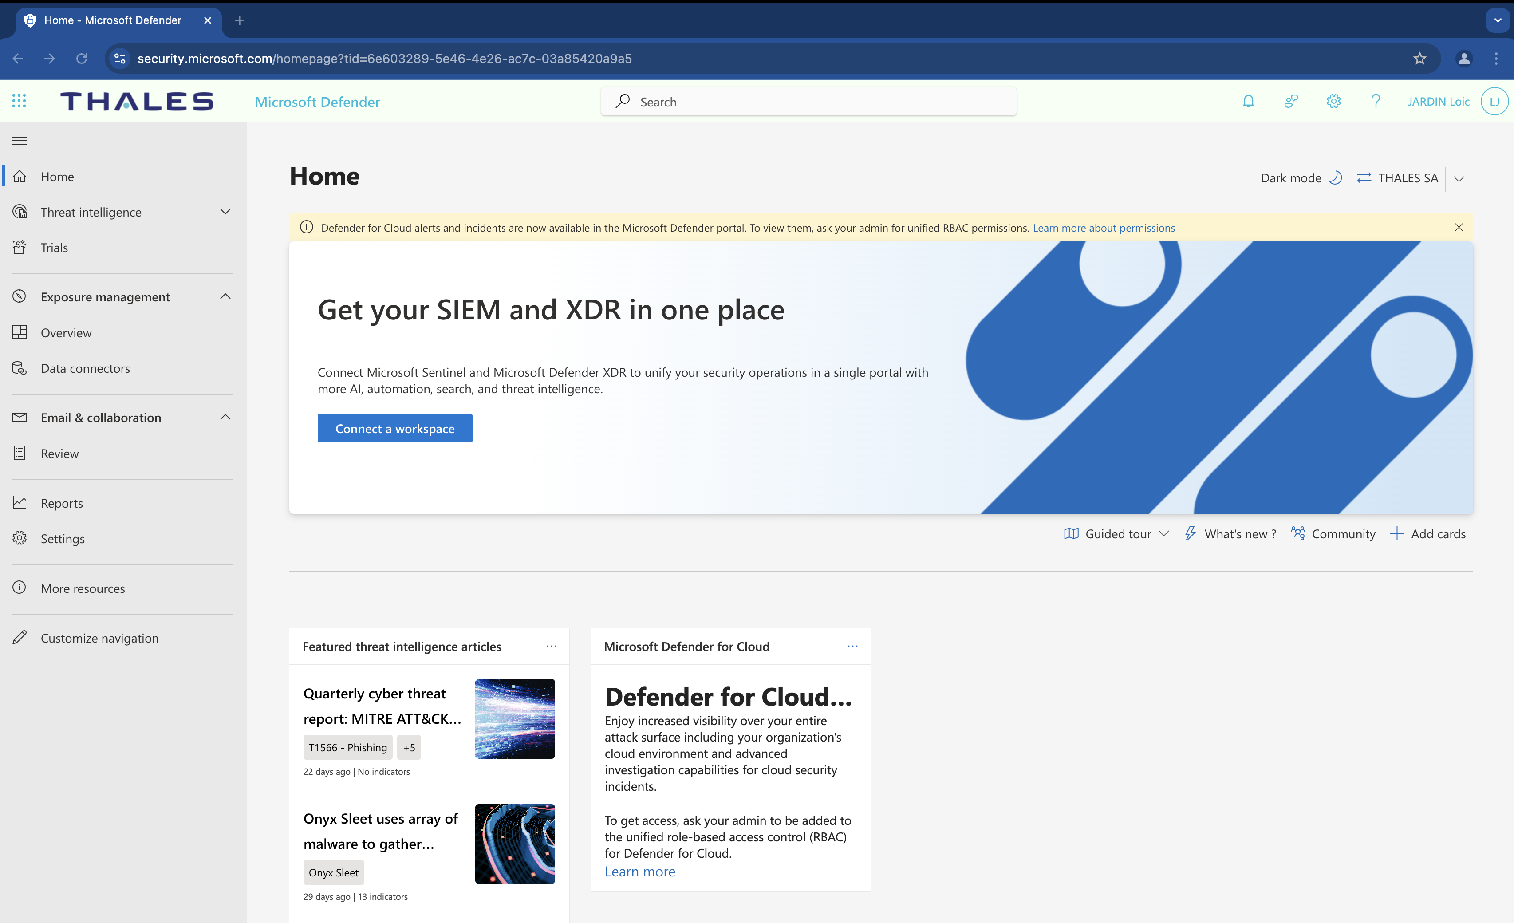The image size is (1514, 923).
Task: Click Add cards
Action: [x=1427, y=534]
